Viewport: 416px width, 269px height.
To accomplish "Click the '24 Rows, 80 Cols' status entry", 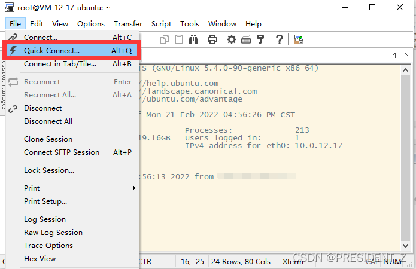I will pos(241,262).
